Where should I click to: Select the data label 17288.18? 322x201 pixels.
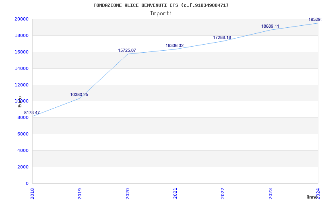222,37
